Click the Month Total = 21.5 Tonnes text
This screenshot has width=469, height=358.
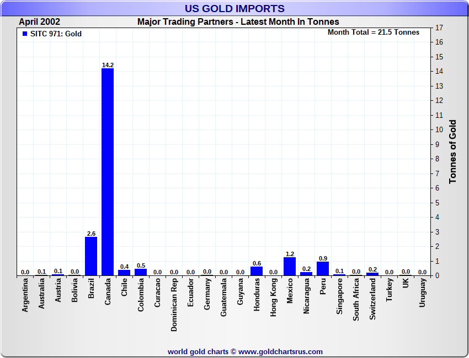coord(374,32)
